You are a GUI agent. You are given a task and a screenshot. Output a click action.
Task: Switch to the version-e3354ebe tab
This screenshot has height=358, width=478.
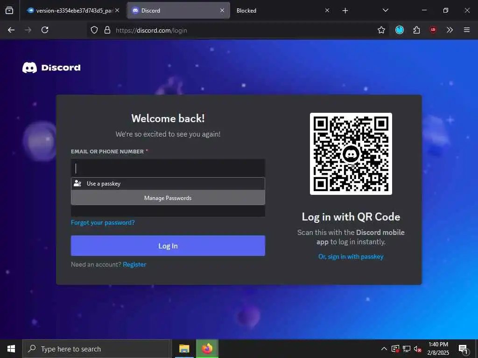pos(73,11)
